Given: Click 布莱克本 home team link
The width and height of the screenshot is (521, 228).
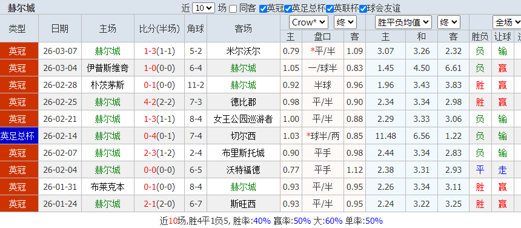Looking at the screenshot, I should (x=108, y=187).
